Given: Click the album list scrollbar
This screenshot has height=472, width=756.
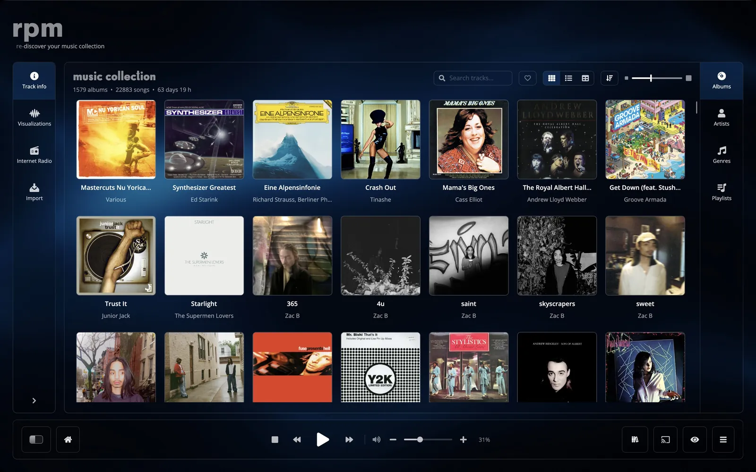Looking at the screenshot, I should pos(696,107).
